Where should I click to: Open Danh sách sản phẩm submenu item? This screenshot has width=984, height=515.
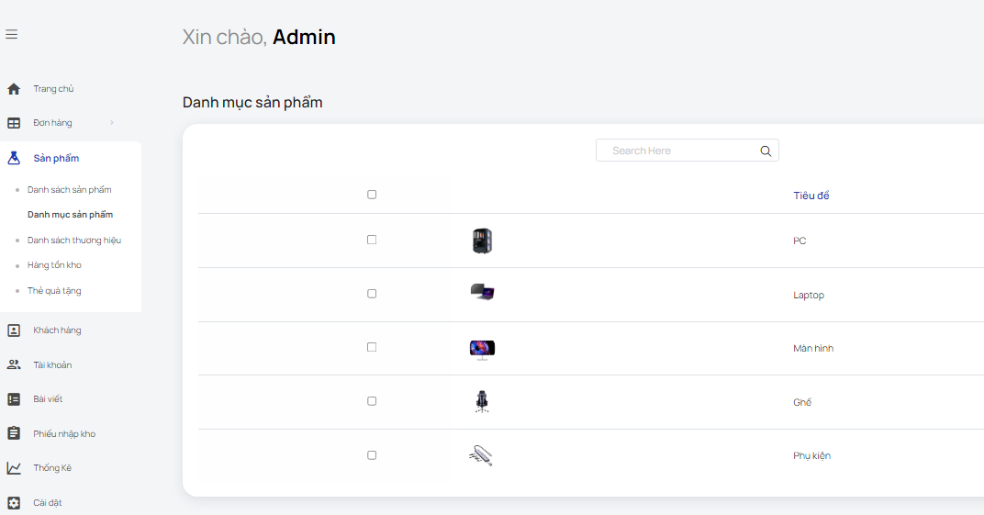pos(70,189)
